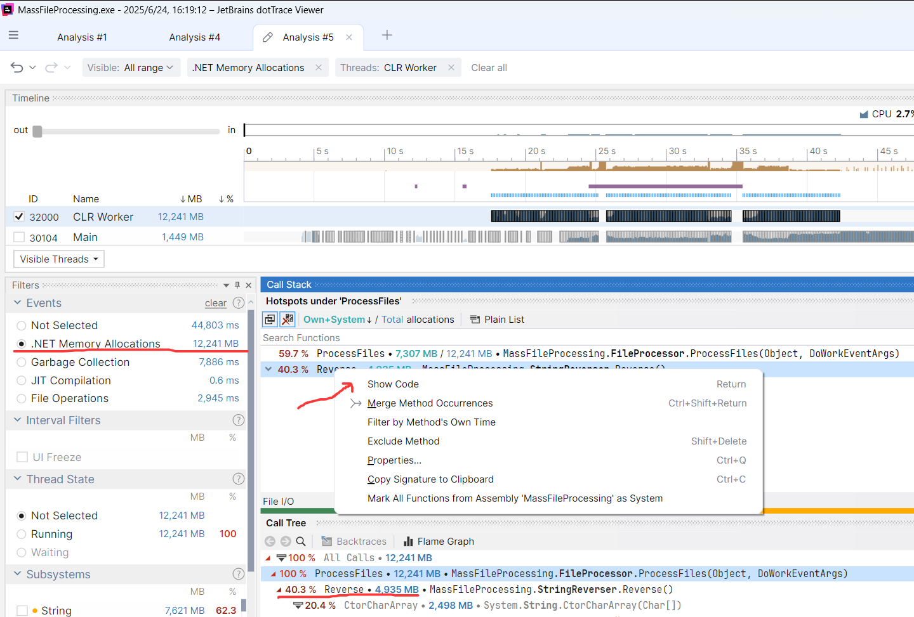This screenshot has height=617, width=914.
Task: Toggle the system functions hiding icon
Action: pos(288,320)
